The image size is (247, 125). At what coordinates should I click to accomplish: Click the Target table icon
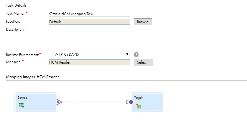tap(138, 106)
